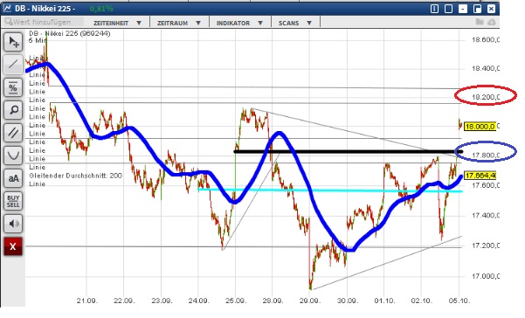Click the 17.000,0 price axis label
The width and height of the screenshot is (525, 318).
tap(486, 276)
